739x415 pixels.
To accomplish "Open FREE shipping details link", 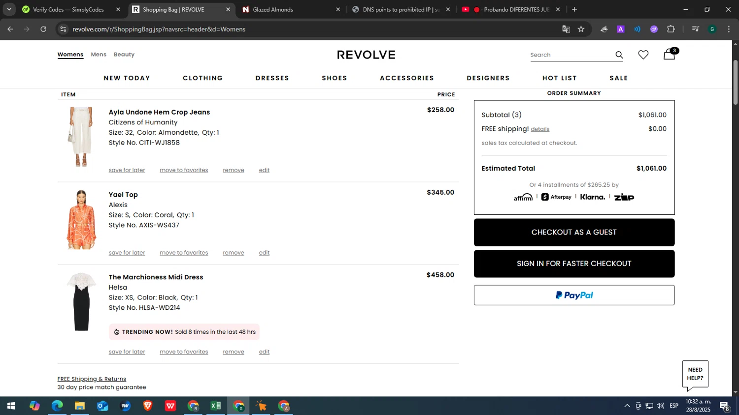I will click(x=540, y=129).
